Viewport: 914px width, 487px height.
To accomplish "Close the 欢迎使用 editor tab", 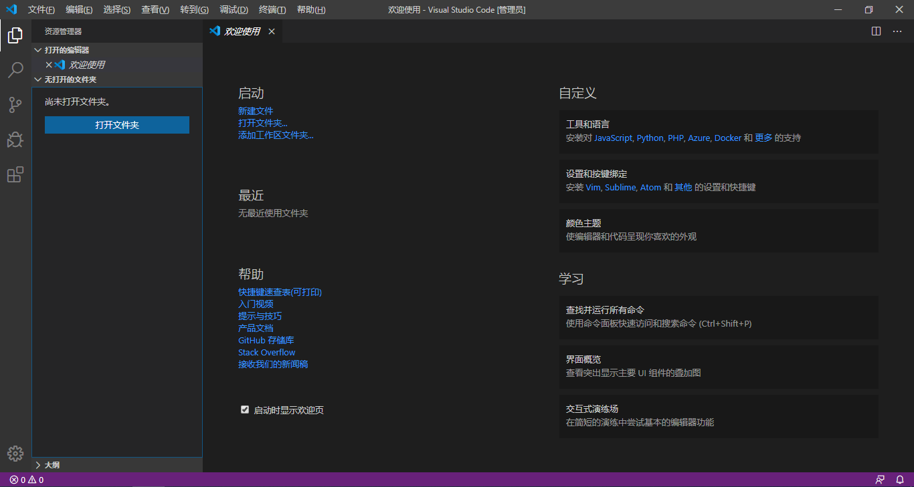I will 272,31.
